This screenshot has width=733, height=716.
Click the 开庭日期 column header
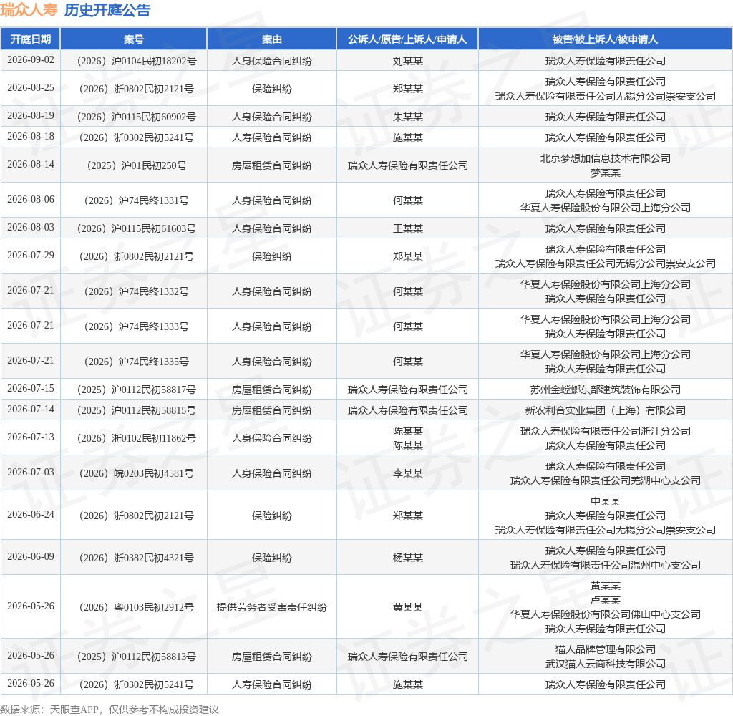click(x=30, y=39)
